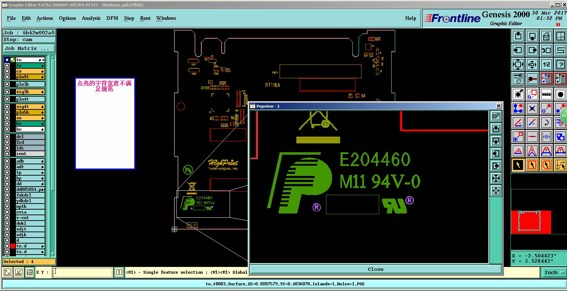Toggle the checkbox for layer sig3b
The width and height of the screenshot is (567, 291).
(x=7, y=92)
